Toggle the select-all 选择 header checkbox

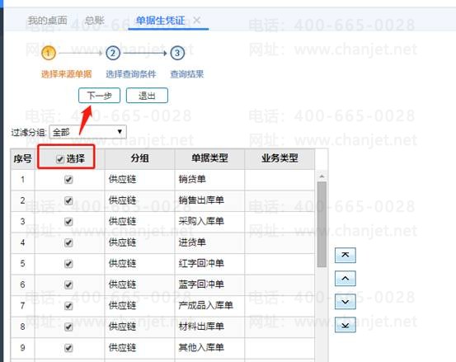click(x=60, y=159)
